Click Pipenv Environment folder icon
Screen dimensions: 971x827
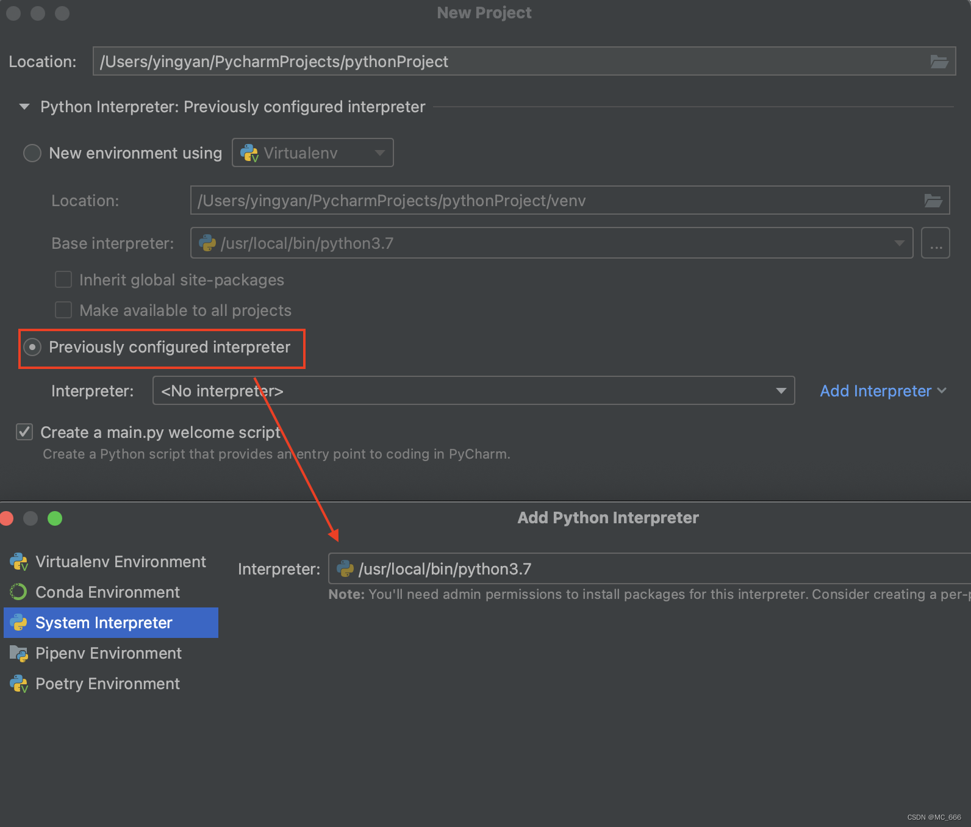pos(19,653)
